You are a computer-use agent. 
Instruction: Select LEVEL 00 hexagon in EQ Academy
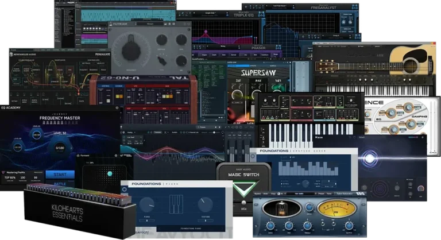pos(17,147)
